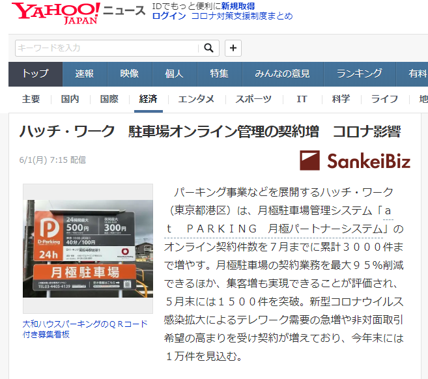Switch to the 速報 tab
Image resolution: width=428 pixels, height=379 pixels.
point(85,74)
